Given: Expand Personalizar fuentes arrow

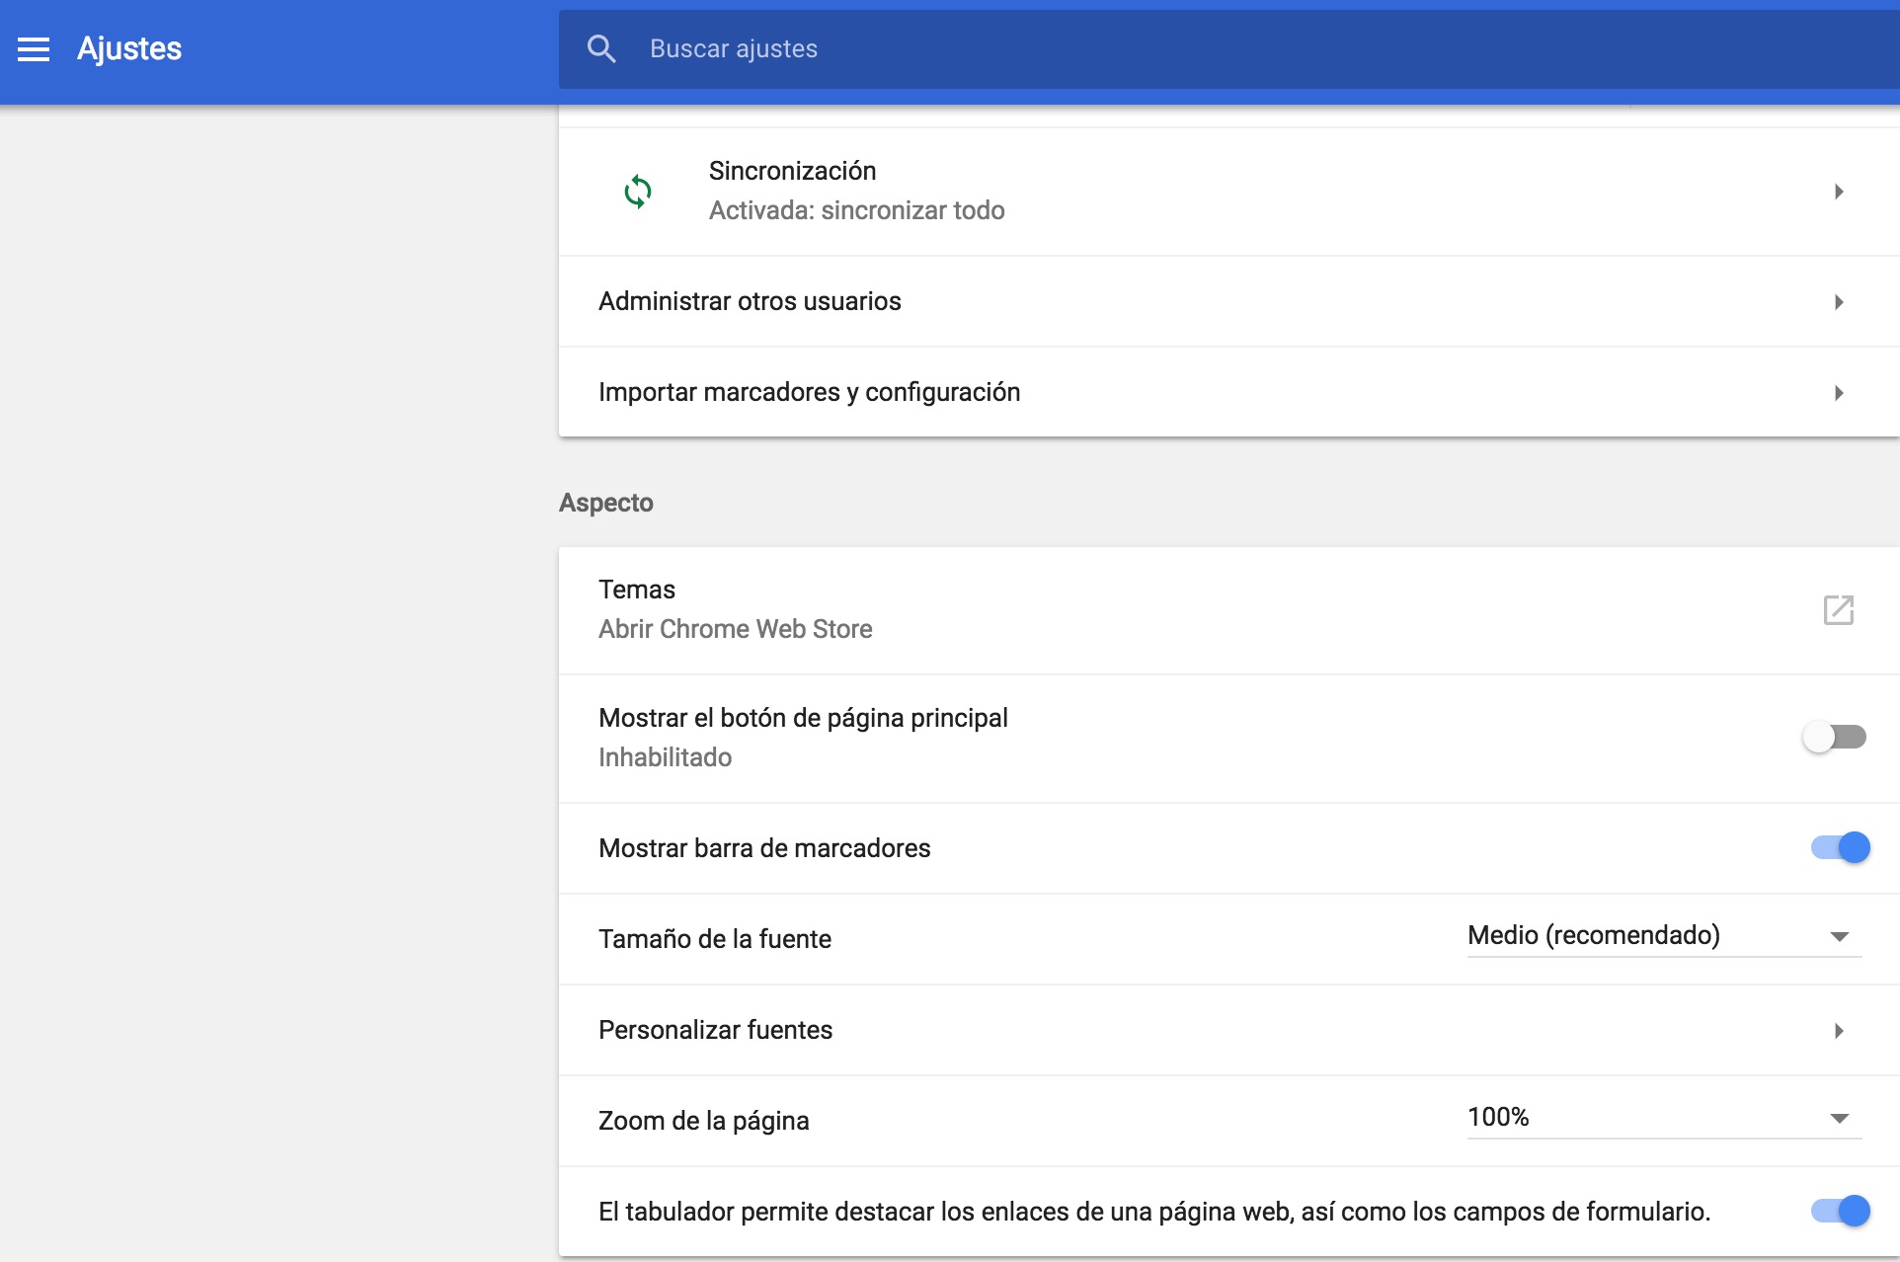Looking at the screenshot, I should tap(1839, 1031).
